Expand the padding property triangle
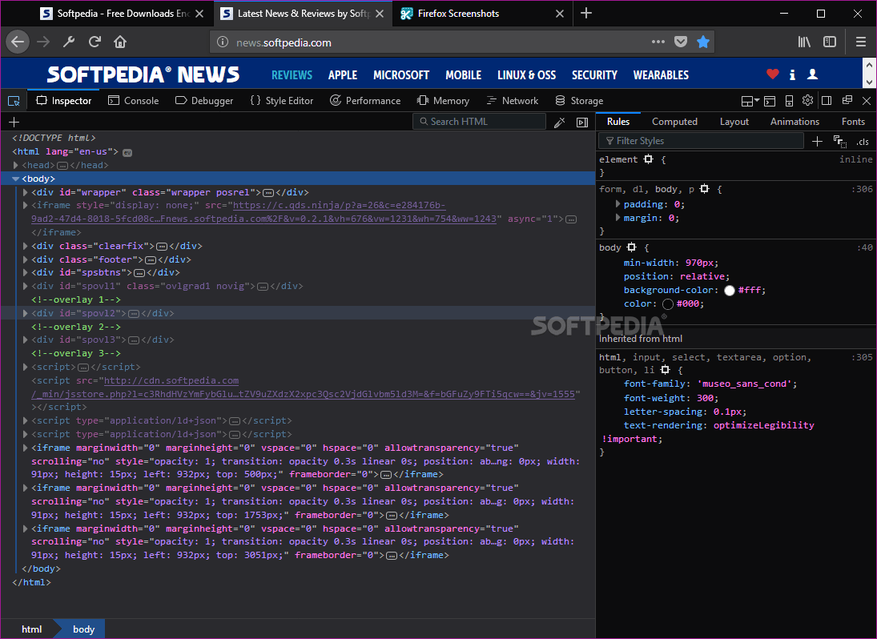This screenshot has width=877, height=639. click(x=618, y=204)
